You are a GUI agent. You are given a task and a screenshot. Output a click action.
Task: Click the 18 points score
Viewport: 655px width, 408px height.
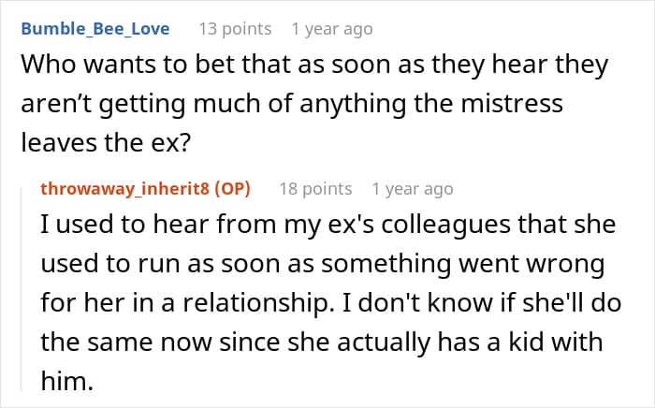coord(315,189)
